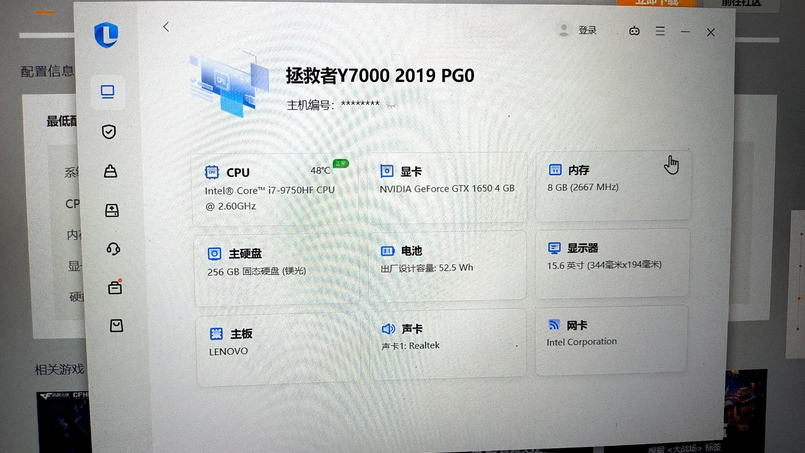This screenshot has height=453, width=805.
Task: Select NVIDIA GeForce GTX 1650 4 GB text
Action: (447, 189)
